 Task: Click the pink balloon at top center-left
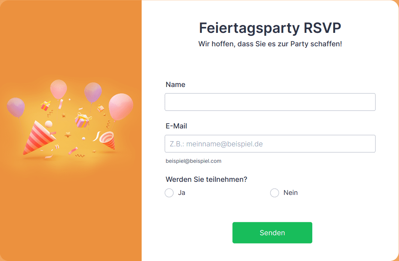pos(59,89)
